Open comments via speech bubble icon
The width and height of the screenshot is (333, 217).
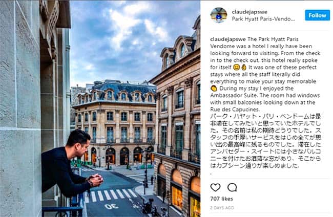pyautogui.click(x=232, y=187)
